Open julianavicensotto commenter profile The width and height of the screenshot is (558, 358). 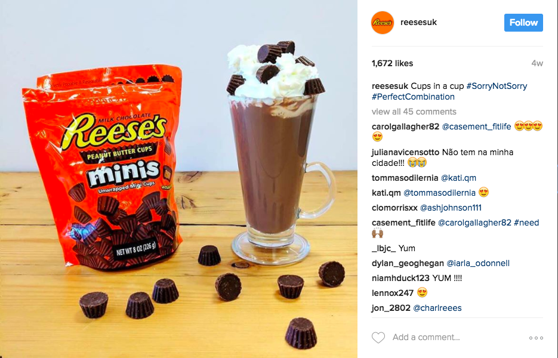(405, 152)
